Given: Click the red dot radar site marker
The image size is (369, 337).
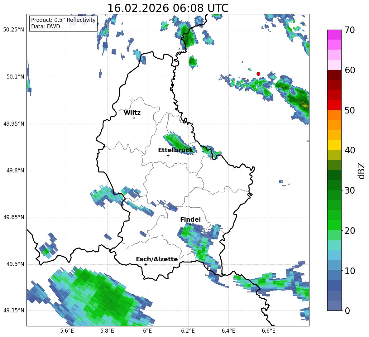Looking at the screenshot, I should pyautogui.click(x=258, y=74).
